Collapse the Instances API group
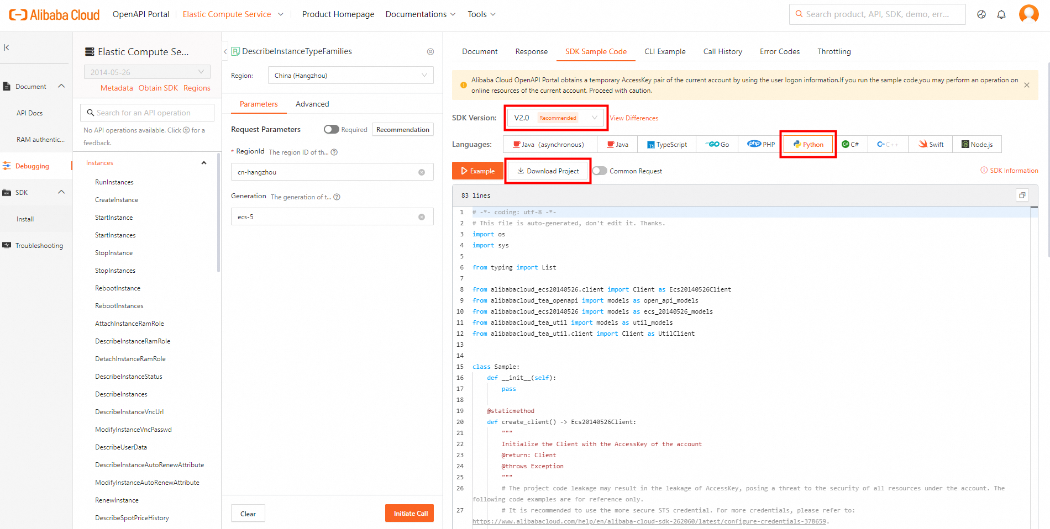Screen dimensions: 1050x529 (204, 163)
